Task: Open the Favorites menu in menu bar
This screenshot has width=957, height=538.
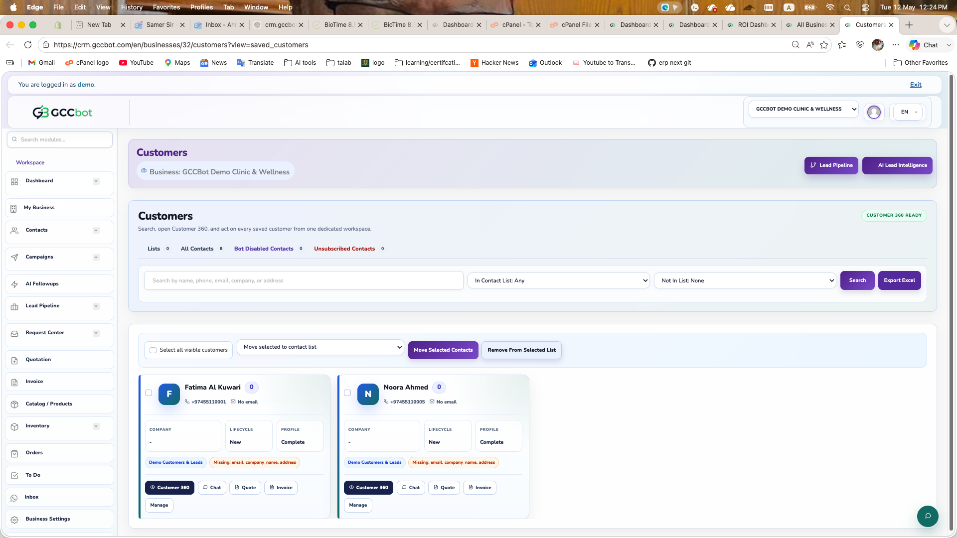Action: coord(166,7)
